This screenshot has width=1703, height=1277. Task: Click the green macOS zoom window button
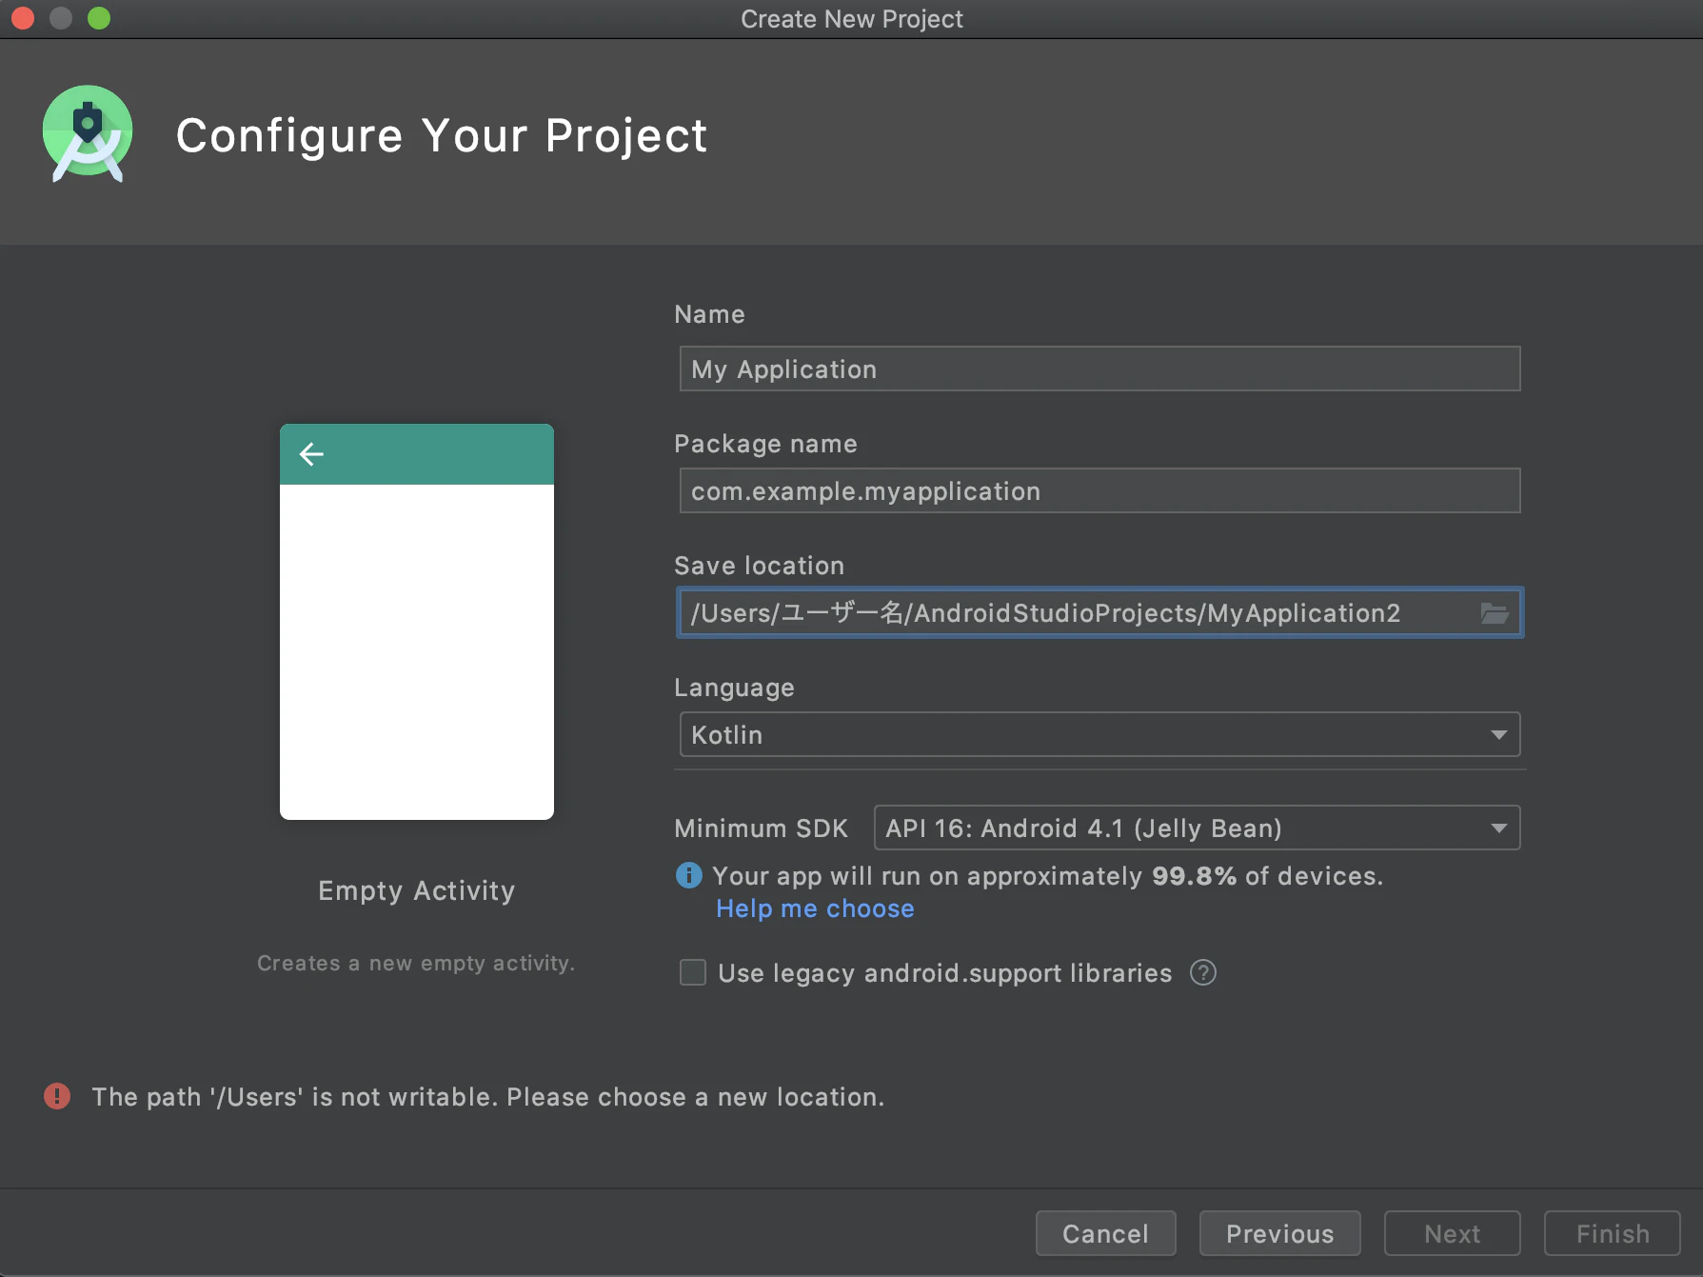click(x=99, y=18)
